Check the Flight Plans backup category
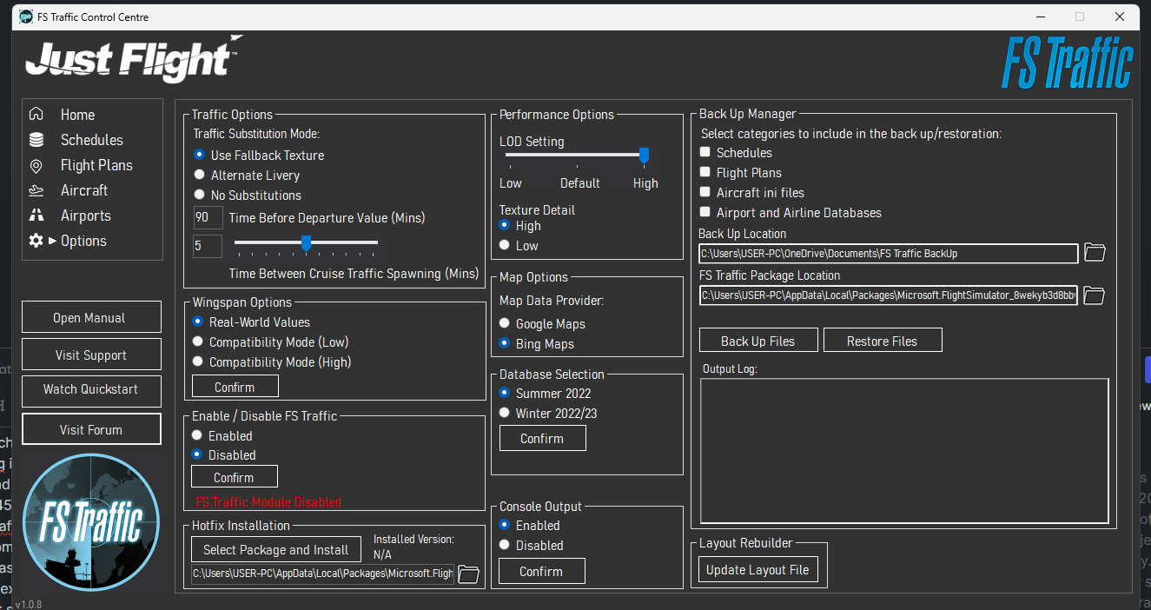The image size is (1151, 610). (x=705, y=172)
